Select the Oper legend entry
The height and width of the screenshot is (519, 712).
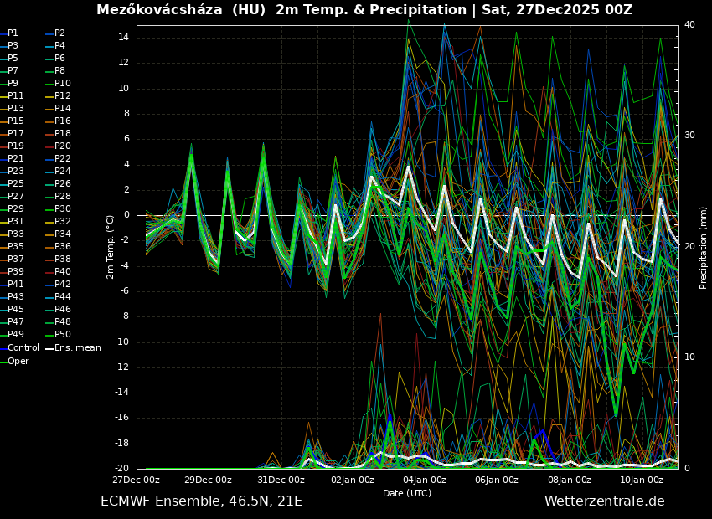[x=18, y=362]
